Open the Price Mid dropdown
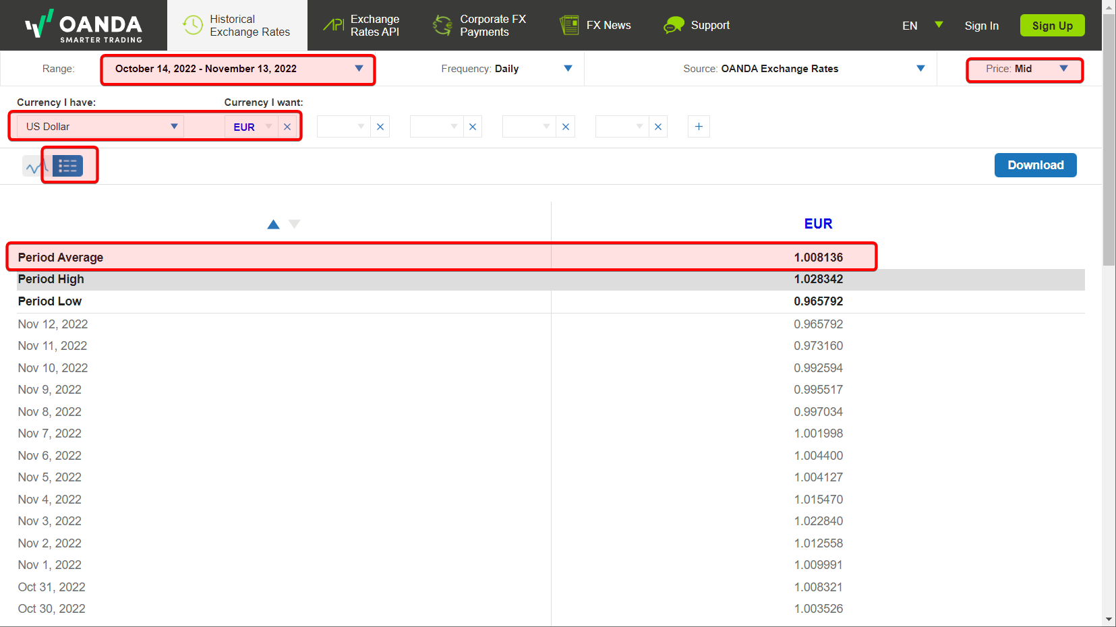The height and width of the screenshot is (627, 1116). 1024,69
